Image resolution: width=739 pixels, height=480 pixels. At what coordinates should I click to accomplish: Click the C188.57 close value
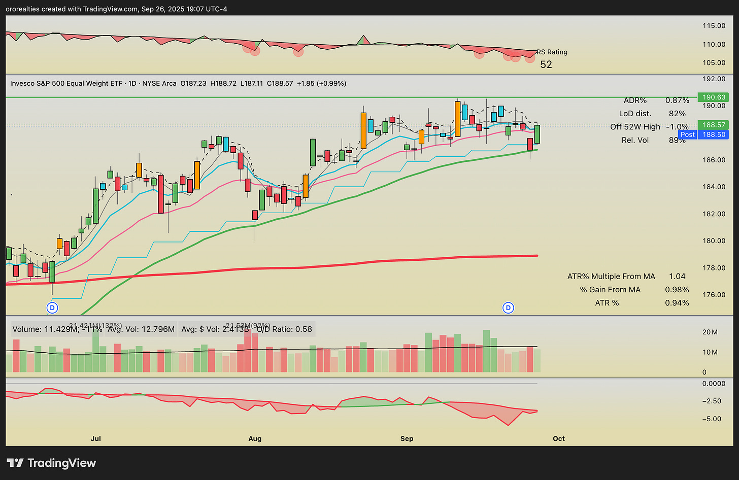(x=280, y=83)
